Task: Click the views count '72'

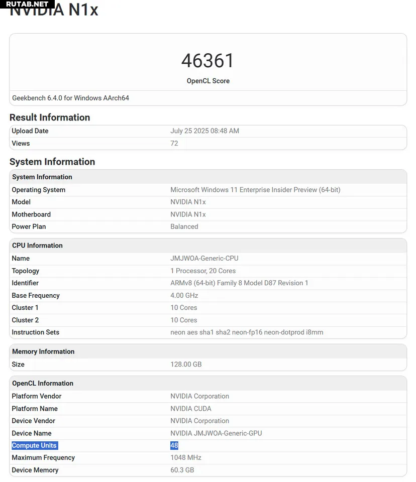Action: pyautogui.click(x=174, y=143)
